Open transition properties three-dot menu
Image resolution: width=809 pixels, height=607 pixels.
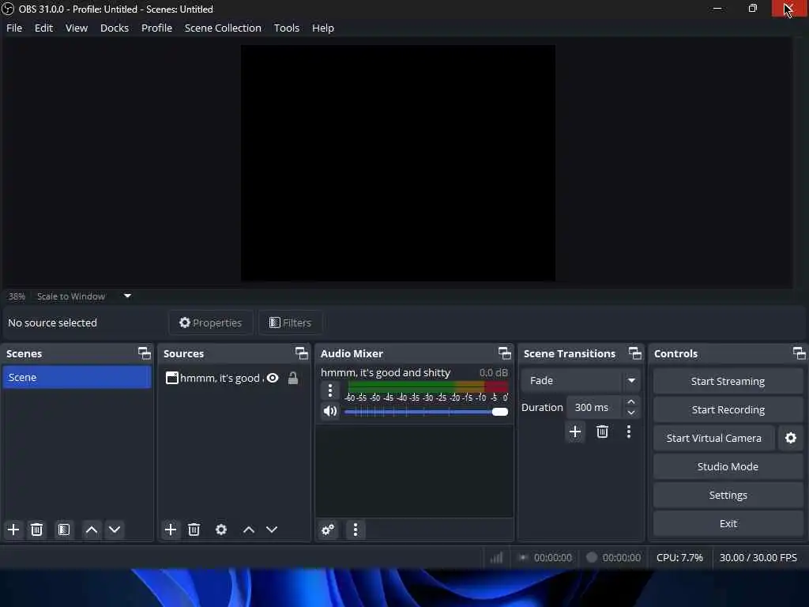628,432
